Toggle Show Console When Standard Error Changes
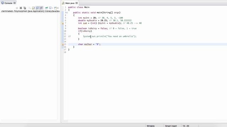The width and height of the screenshot is (227, 127). [x=41, y=8]
